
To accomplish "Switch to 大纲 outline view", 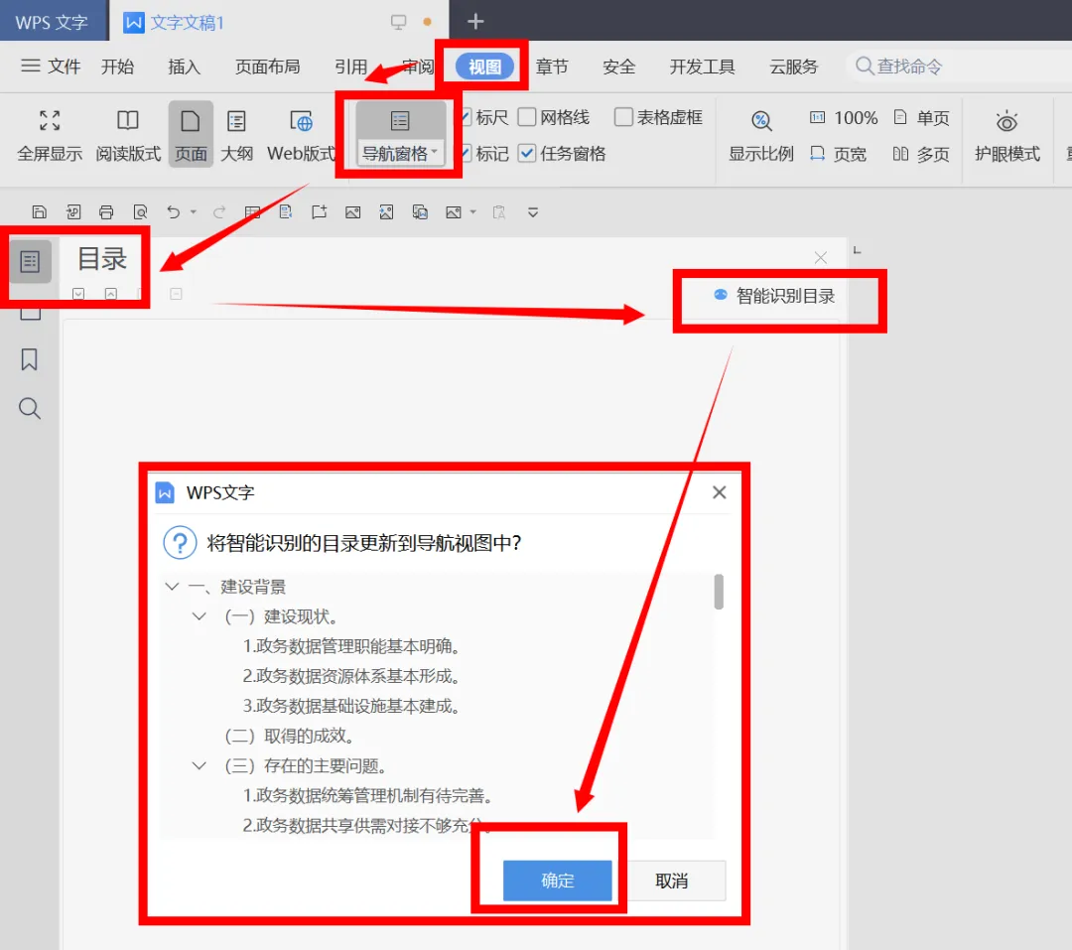I will pos(236,136).
